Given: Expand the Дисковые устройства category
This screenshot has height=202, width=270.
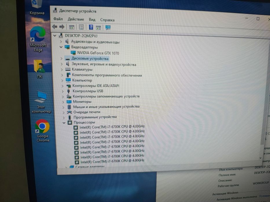Looking at the screenshot, I should click(x=61, y=59).
